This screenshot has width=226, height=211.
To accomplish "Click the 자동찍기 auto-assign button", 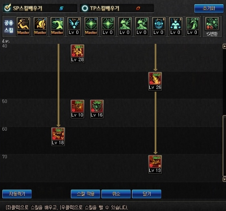I will point(17,194).
